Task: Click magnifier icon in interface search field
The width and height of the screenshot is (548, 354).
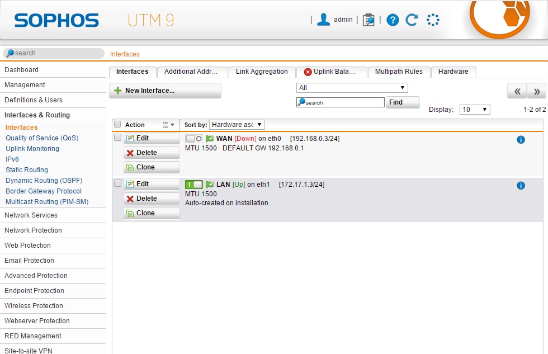Action: pos(301,102)
